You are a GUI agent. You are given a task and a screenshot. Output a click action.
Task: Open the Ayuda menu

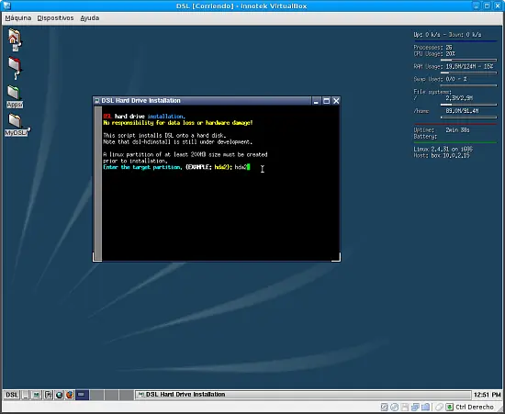click(x=90, y=18)
